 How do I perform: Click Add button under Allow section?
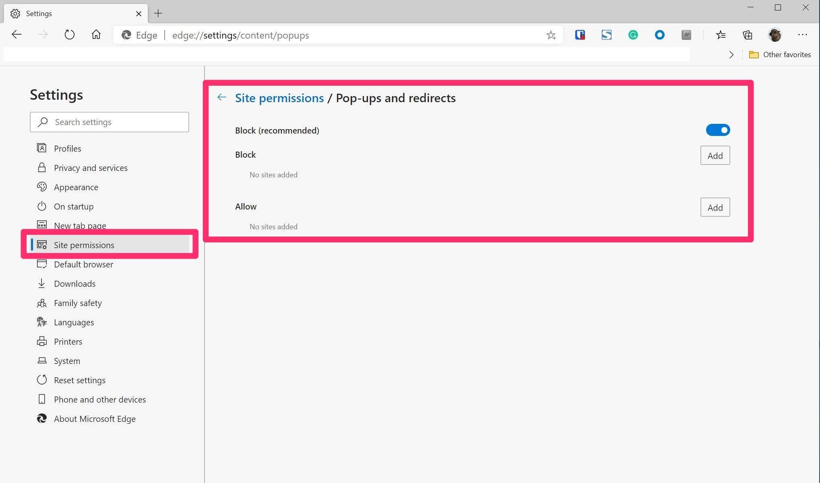pos(715,207)
